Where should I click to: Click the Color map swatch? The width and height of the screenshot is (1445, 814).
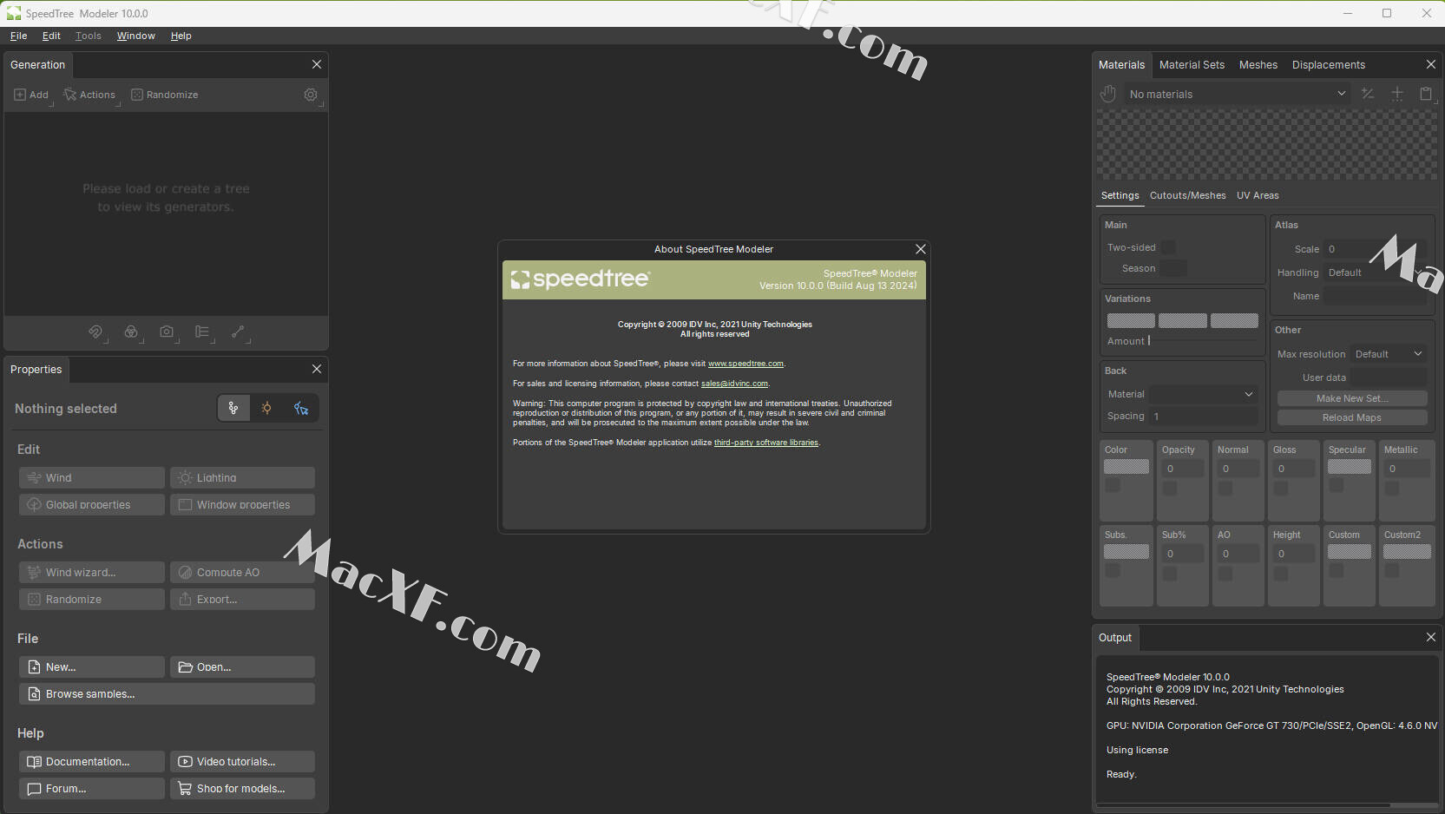pos(1126,467)
